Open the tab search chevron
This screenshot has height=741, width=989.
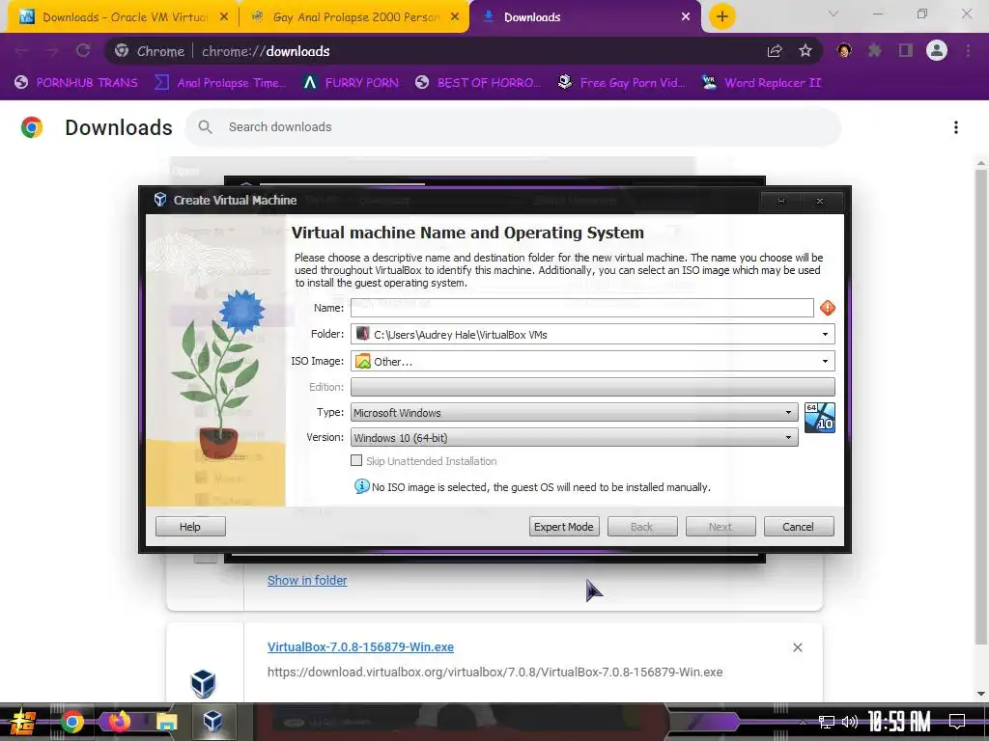tap(834, 14)
